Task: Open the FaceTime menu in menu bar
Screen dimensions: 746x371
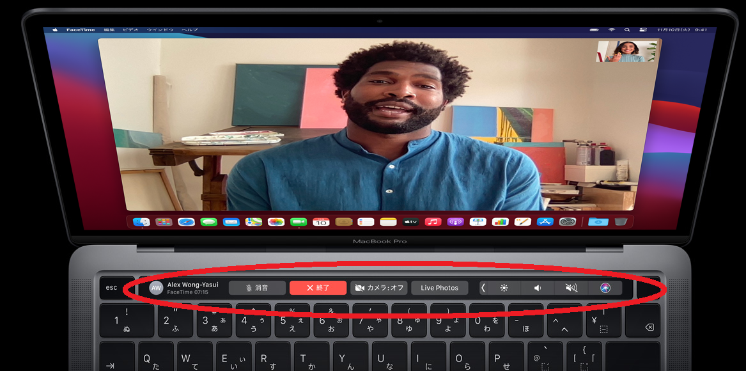Action: coord(81,29)
